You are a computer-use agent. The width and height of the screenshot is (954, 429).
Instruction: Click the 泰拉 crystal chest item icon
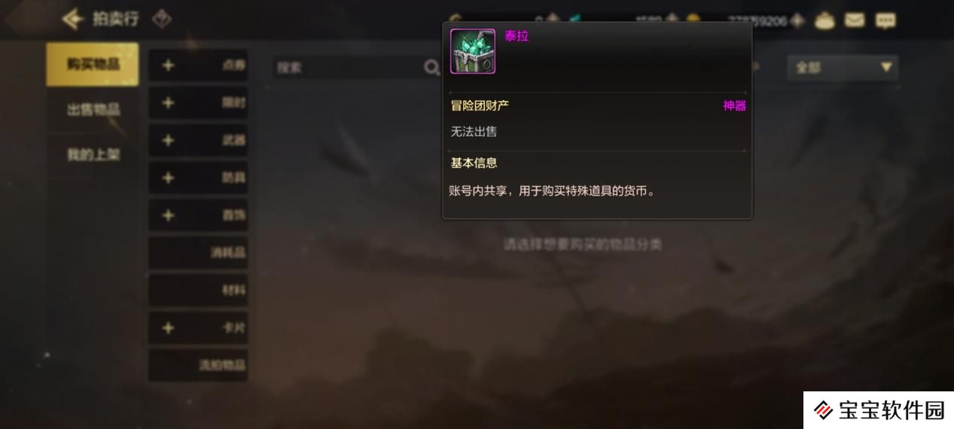coord(473,51)
